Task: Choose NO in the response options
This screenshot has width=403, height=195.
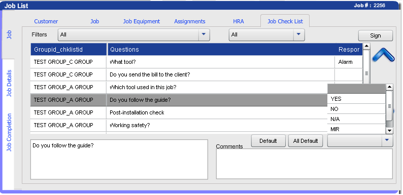Action: [x=356, y=109]
